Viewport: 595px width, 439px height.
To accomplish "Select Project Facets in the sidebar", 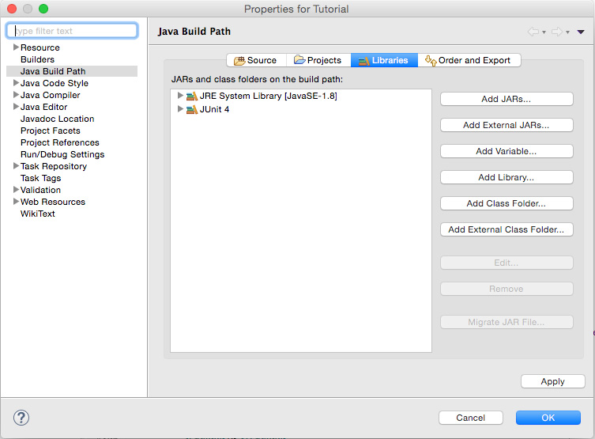I will coord(51,131).
